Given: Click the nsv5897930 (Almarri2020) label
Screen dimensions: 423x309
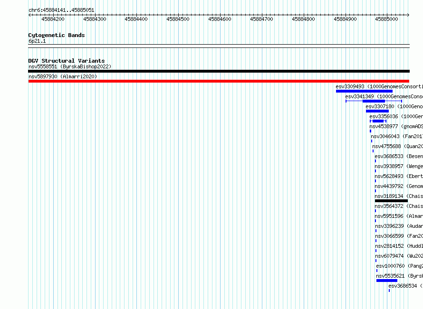Looking at the screenshot, I should click(63, 76).
